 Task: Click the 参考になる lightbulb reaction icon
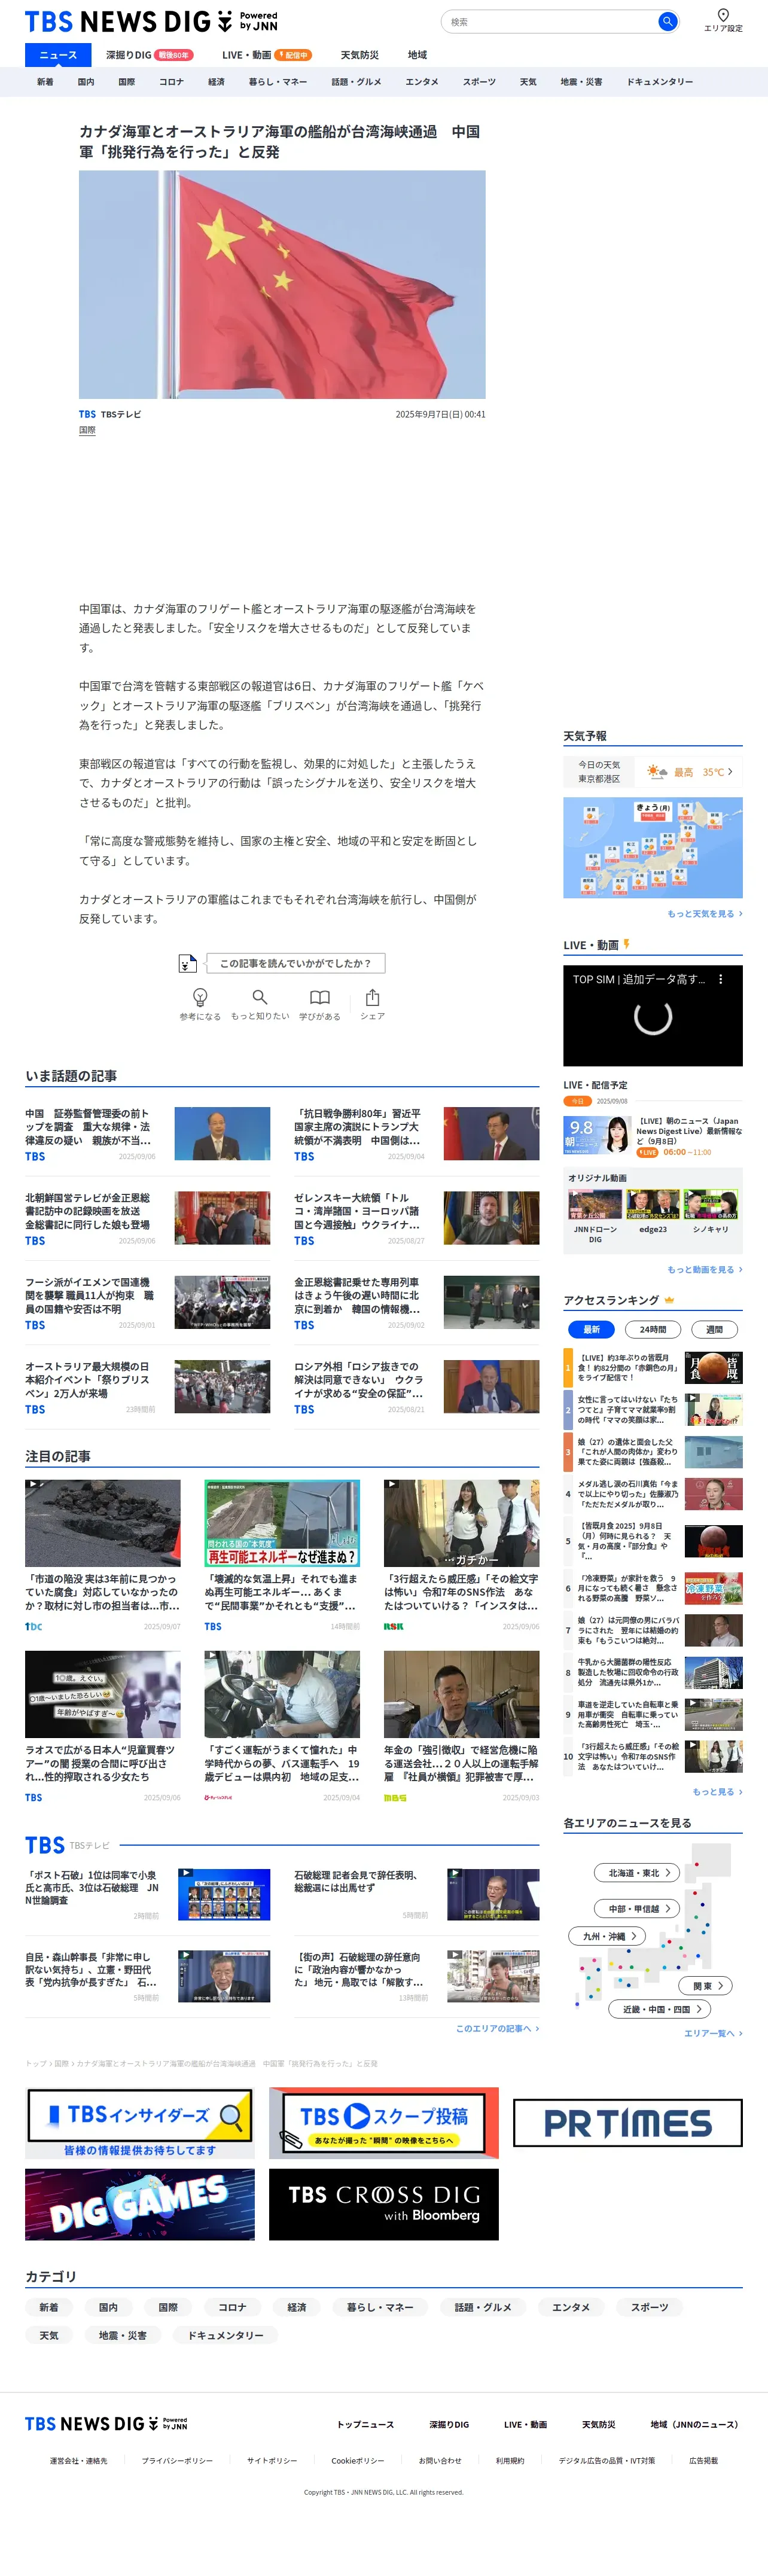200,997
